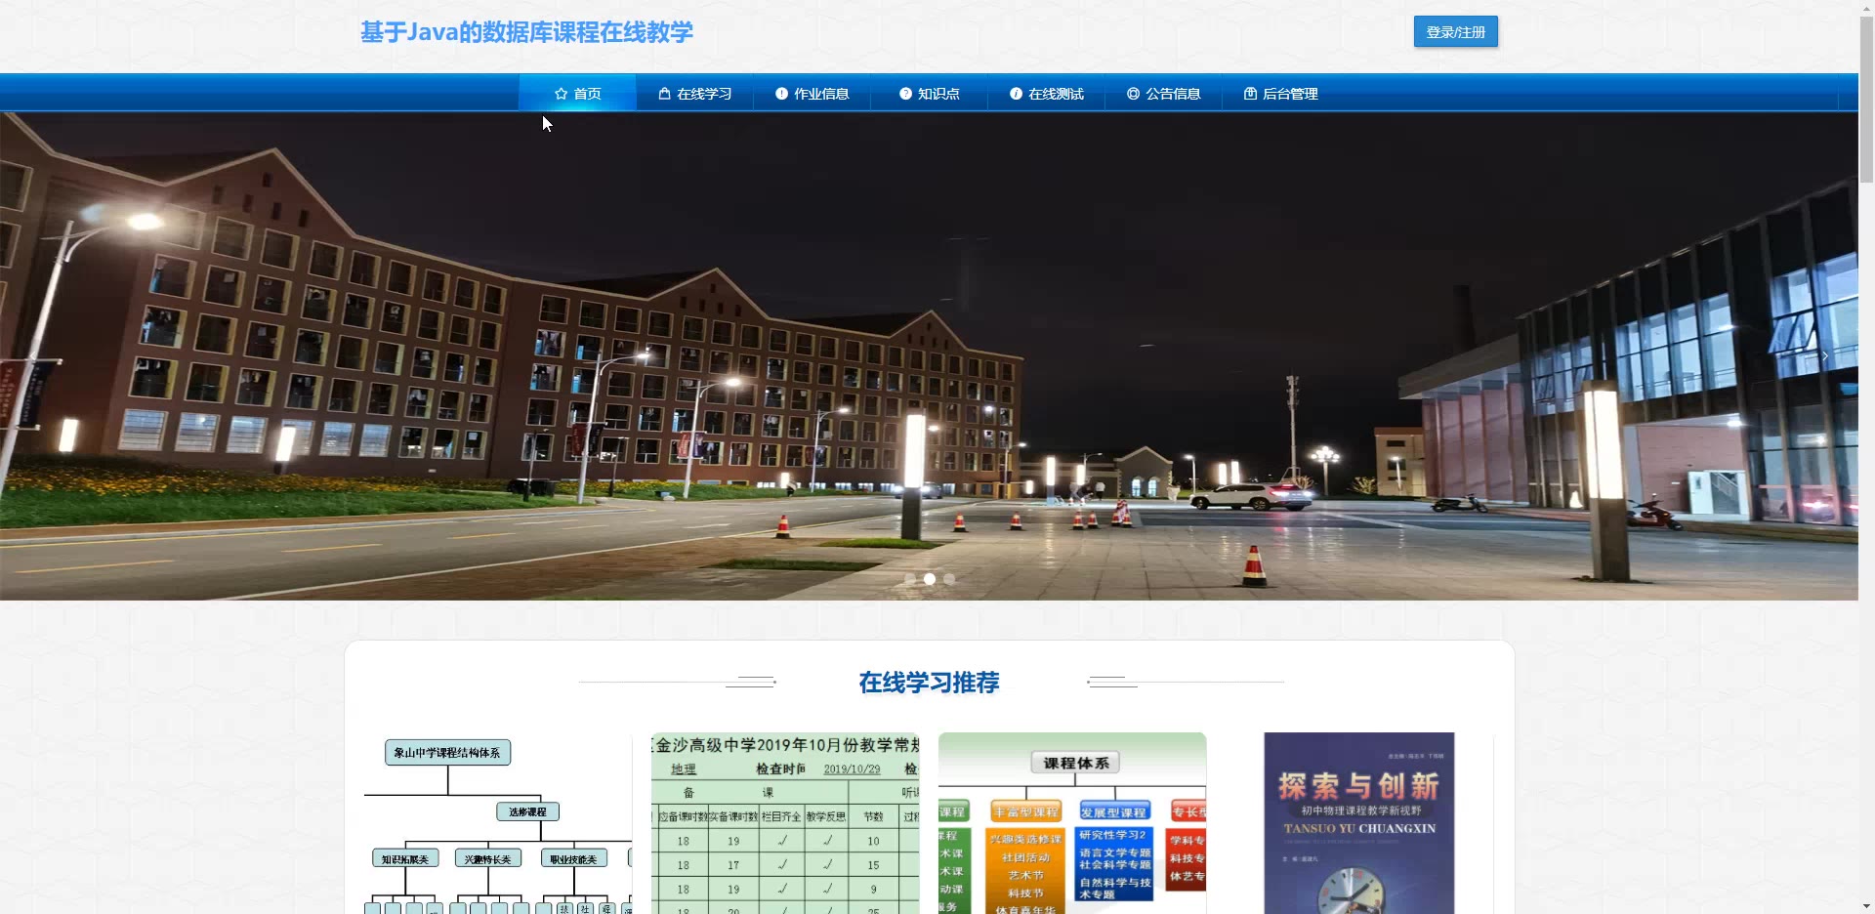Screen dimensions: 1875x914
Task: Click the 登录/注册 button
Action: 1455,32
